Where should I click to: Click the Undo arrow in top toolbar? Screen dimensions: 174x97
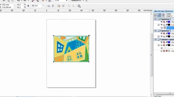(18, 1)
